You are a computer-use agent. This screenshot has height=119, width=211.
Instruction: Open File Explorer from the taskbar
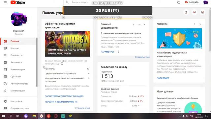34,116
